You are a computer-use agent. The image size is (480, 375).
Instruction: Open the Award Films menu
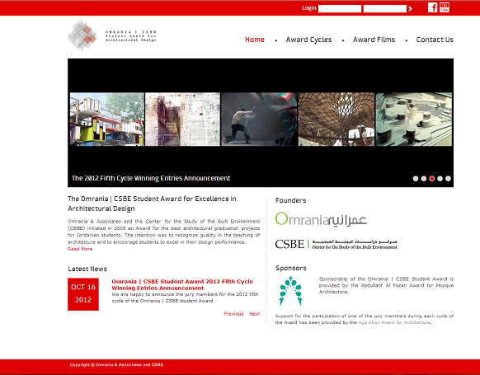point(374,40)
